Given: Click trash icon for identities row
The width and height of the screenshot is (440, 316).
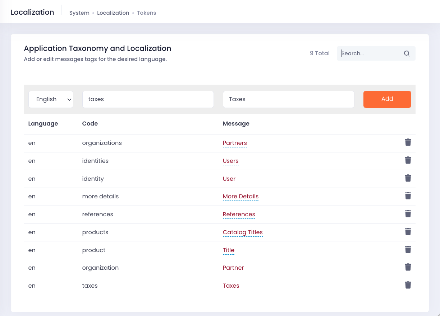Looking at the screenshot, I should point(408,160).
